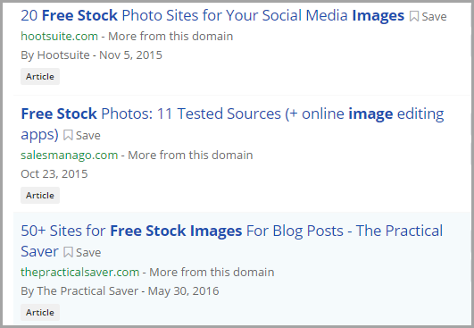Viewport: 474px width, 328px height.
Task: Click the Article tag under salesmanago result
Action: pos(40,196)
